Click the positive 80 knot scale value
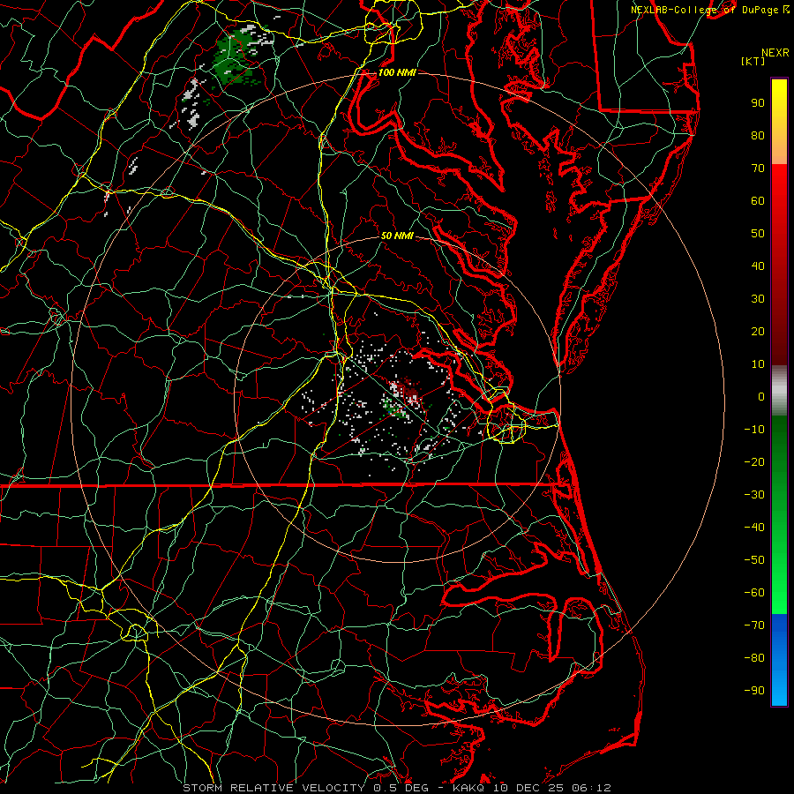 pyautogui.click(x=758, y=135)
